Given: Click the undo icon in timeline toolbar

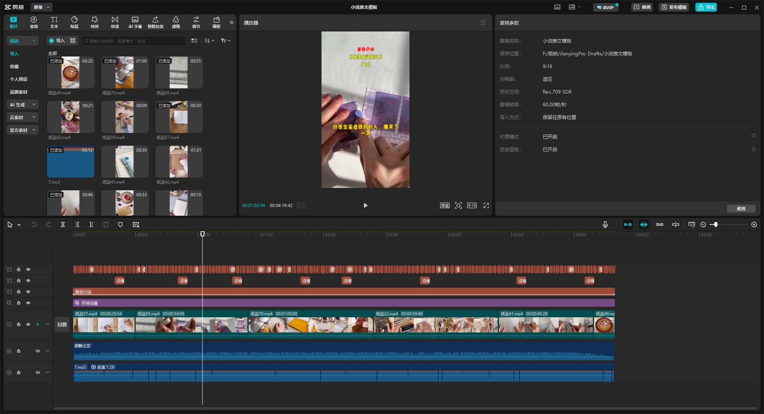Looking at the screenshot, I should (x=34, y=225).
